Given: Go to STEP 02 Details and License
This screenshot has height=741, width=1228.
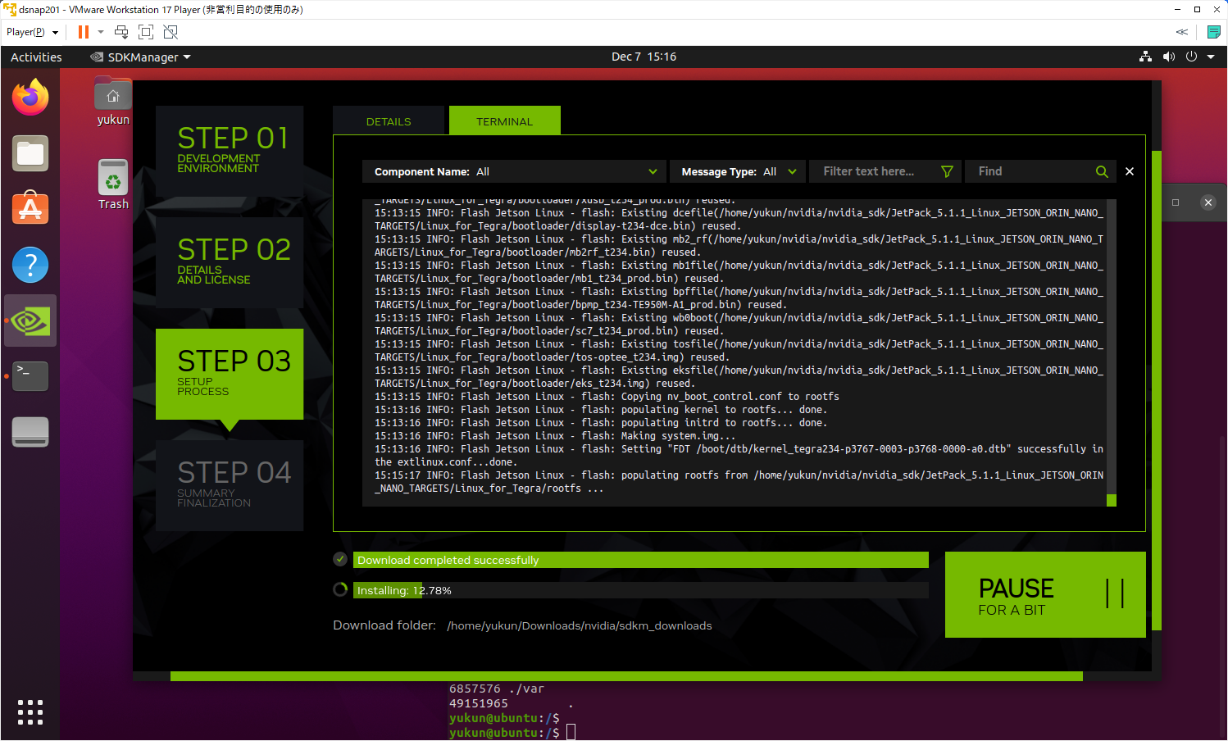Looking at the screenshot, I should [230, 262].
